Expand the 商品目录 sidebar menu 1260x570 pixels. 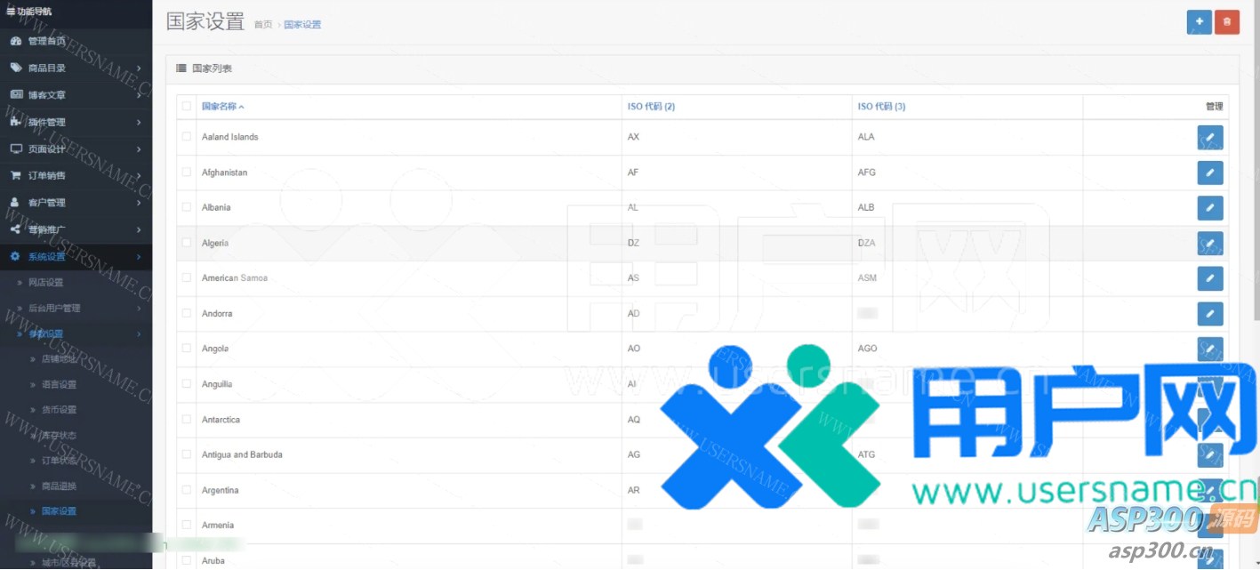(x=76, y=68)
